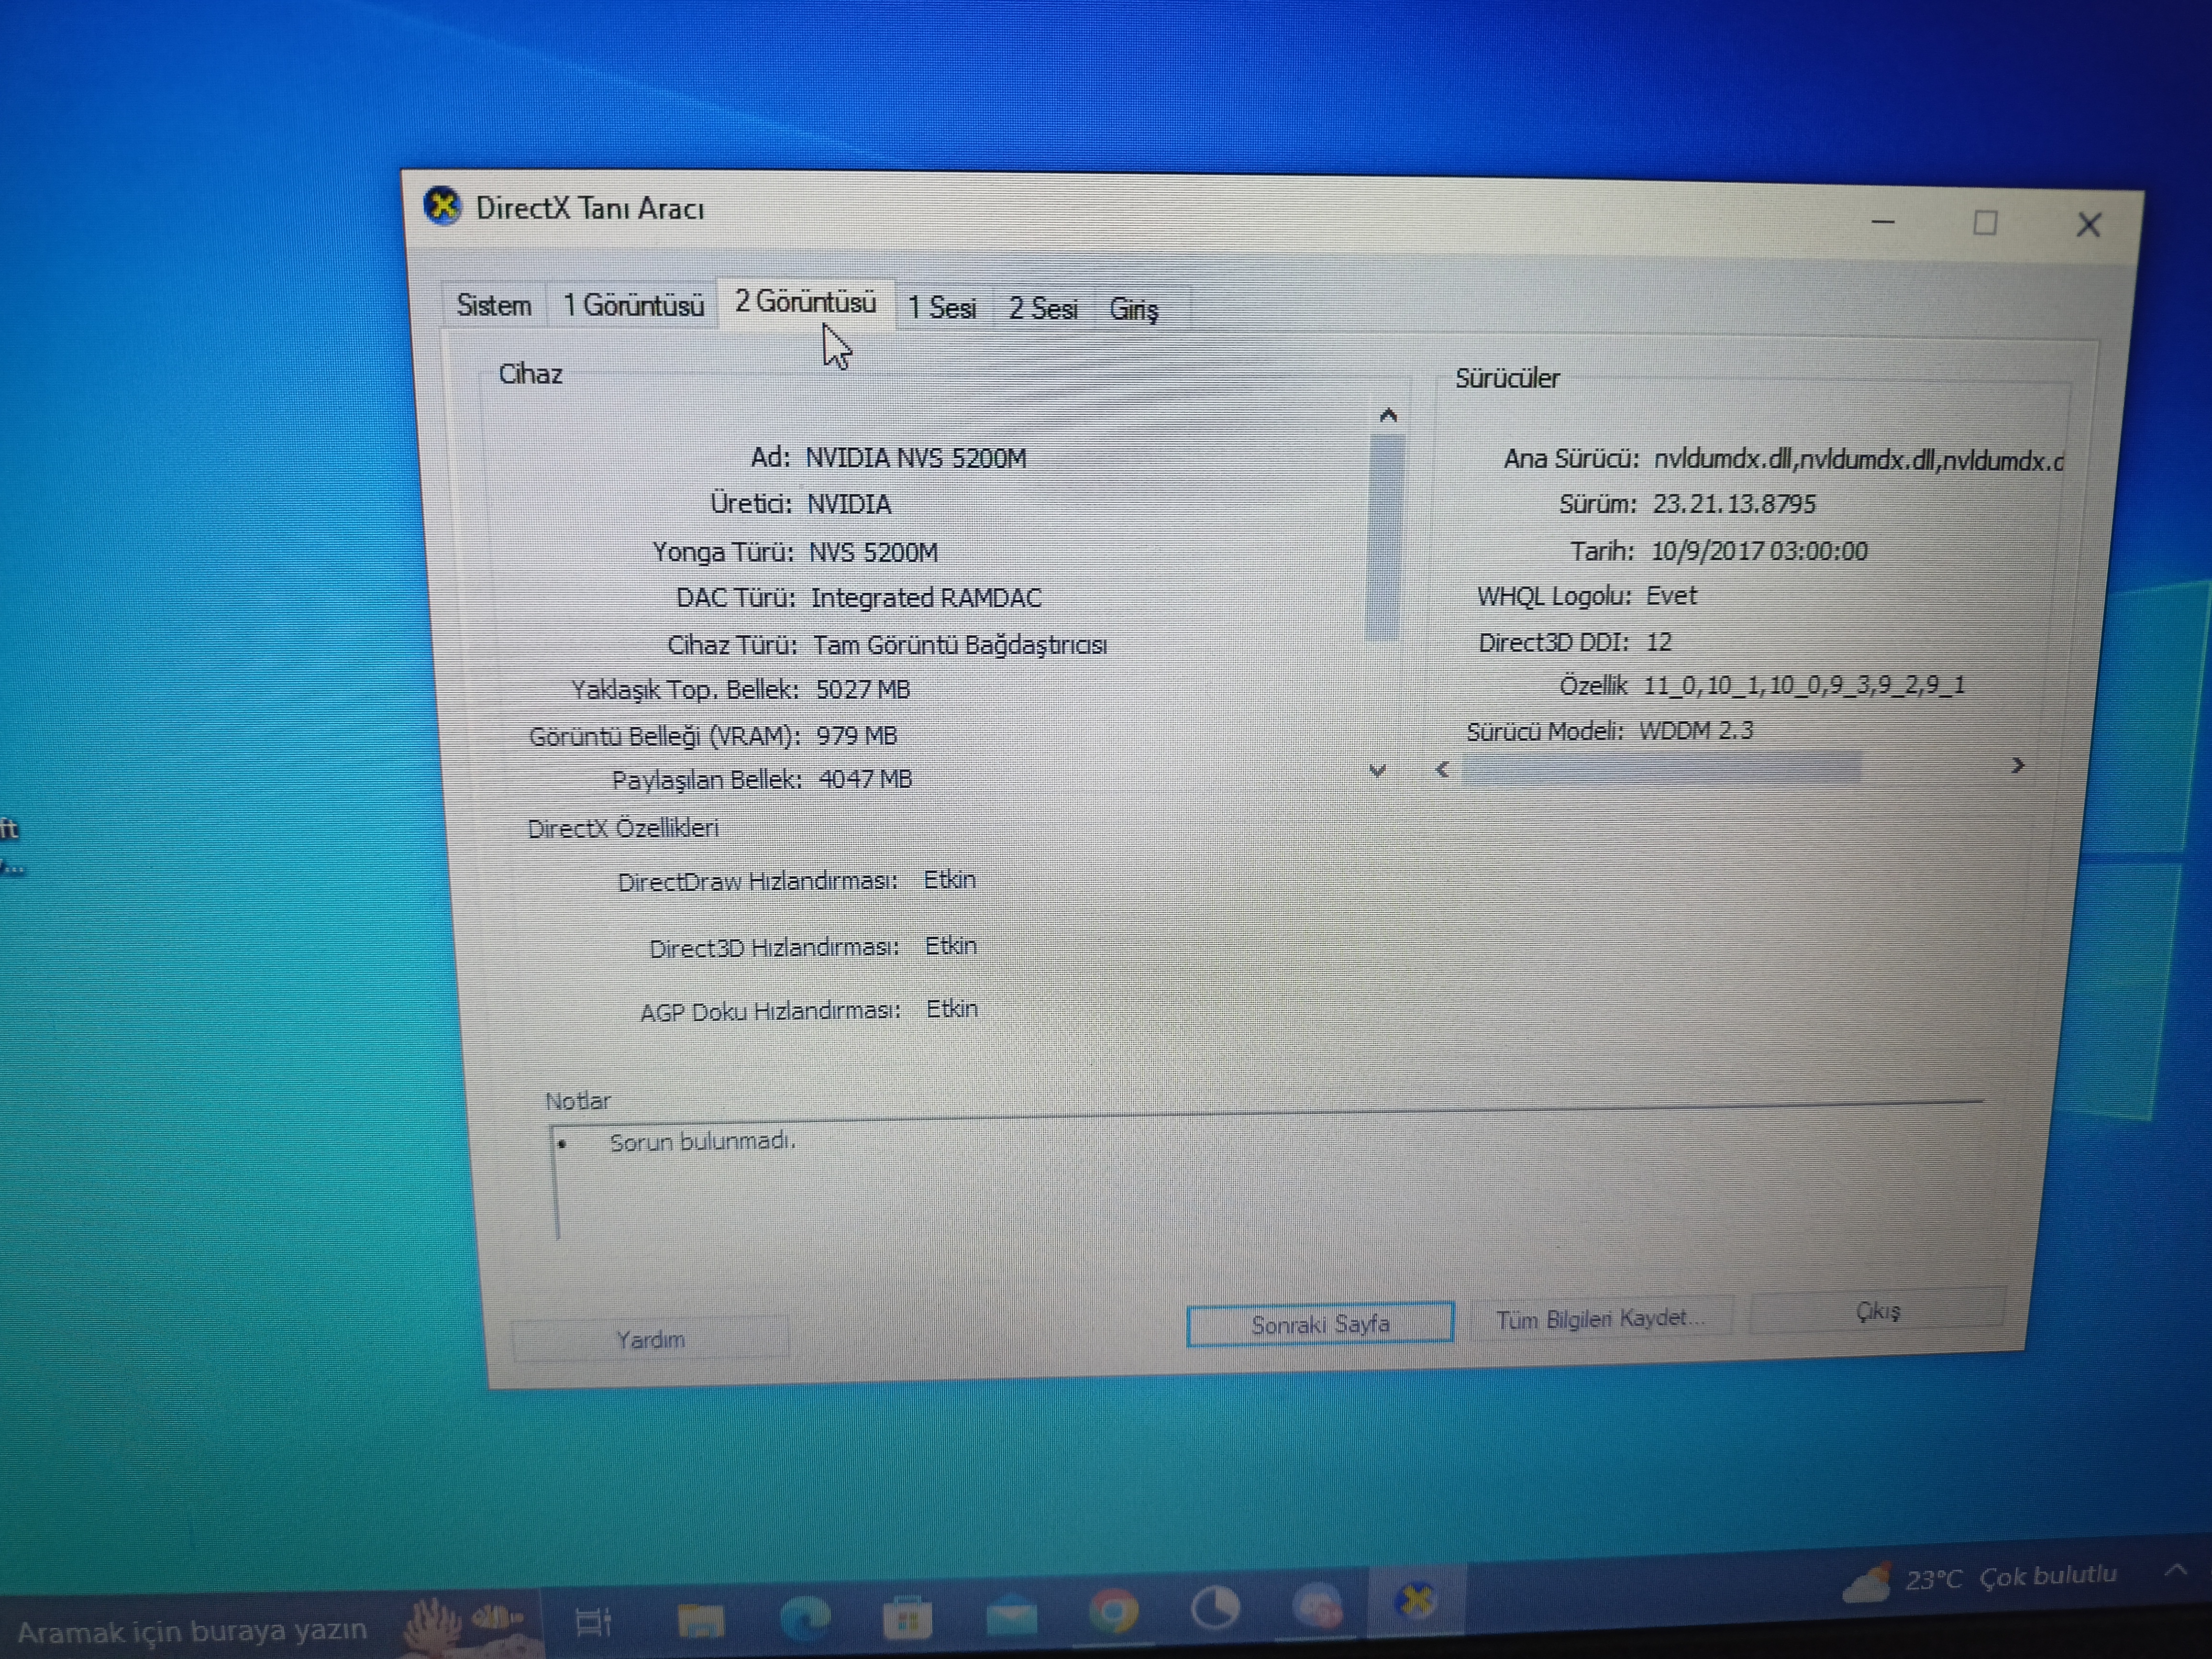Image resolution: width=2212 pixels, height=1659 pixels.
Task: Click the Yonga Türü NVS 5200M value
Action: pyautogui.click(x=873, y=552)
